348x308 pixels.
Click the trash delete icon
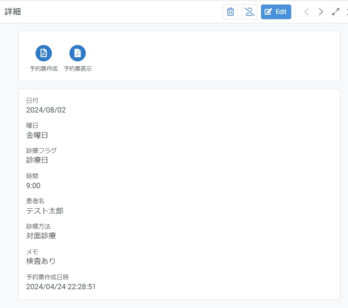(x=230, y=12)
